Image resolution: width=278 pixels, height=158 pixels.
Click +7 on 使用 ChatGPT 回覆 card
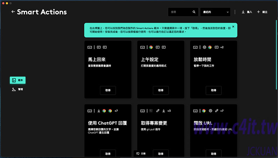[116, 111]
